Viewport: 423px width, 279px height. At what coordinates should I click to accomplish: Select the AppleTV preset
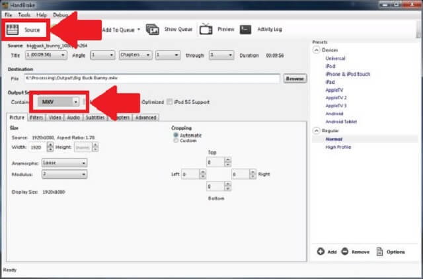[334, 90]
